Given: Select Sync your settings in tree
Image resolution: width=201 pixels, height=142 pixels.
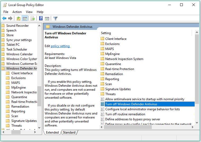Looking at the screenshot, I should point(19,40).
